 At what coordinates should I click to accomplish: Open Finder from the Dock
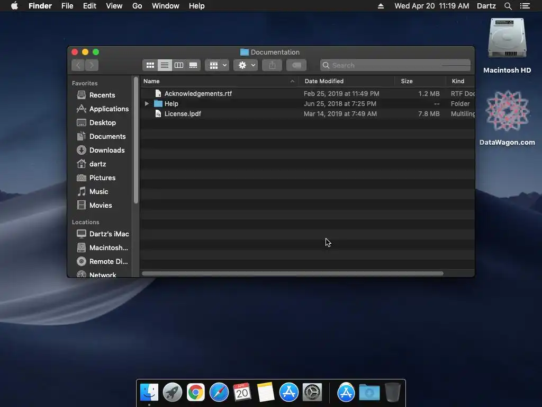click(149, 392)
